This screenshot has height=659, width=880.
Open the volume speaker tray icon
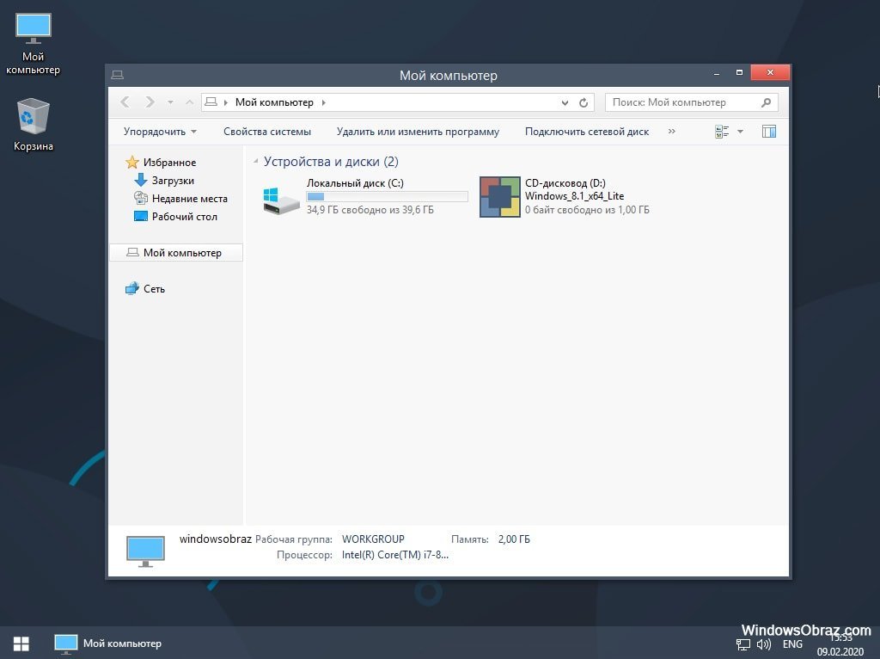[x=763, y=644]
